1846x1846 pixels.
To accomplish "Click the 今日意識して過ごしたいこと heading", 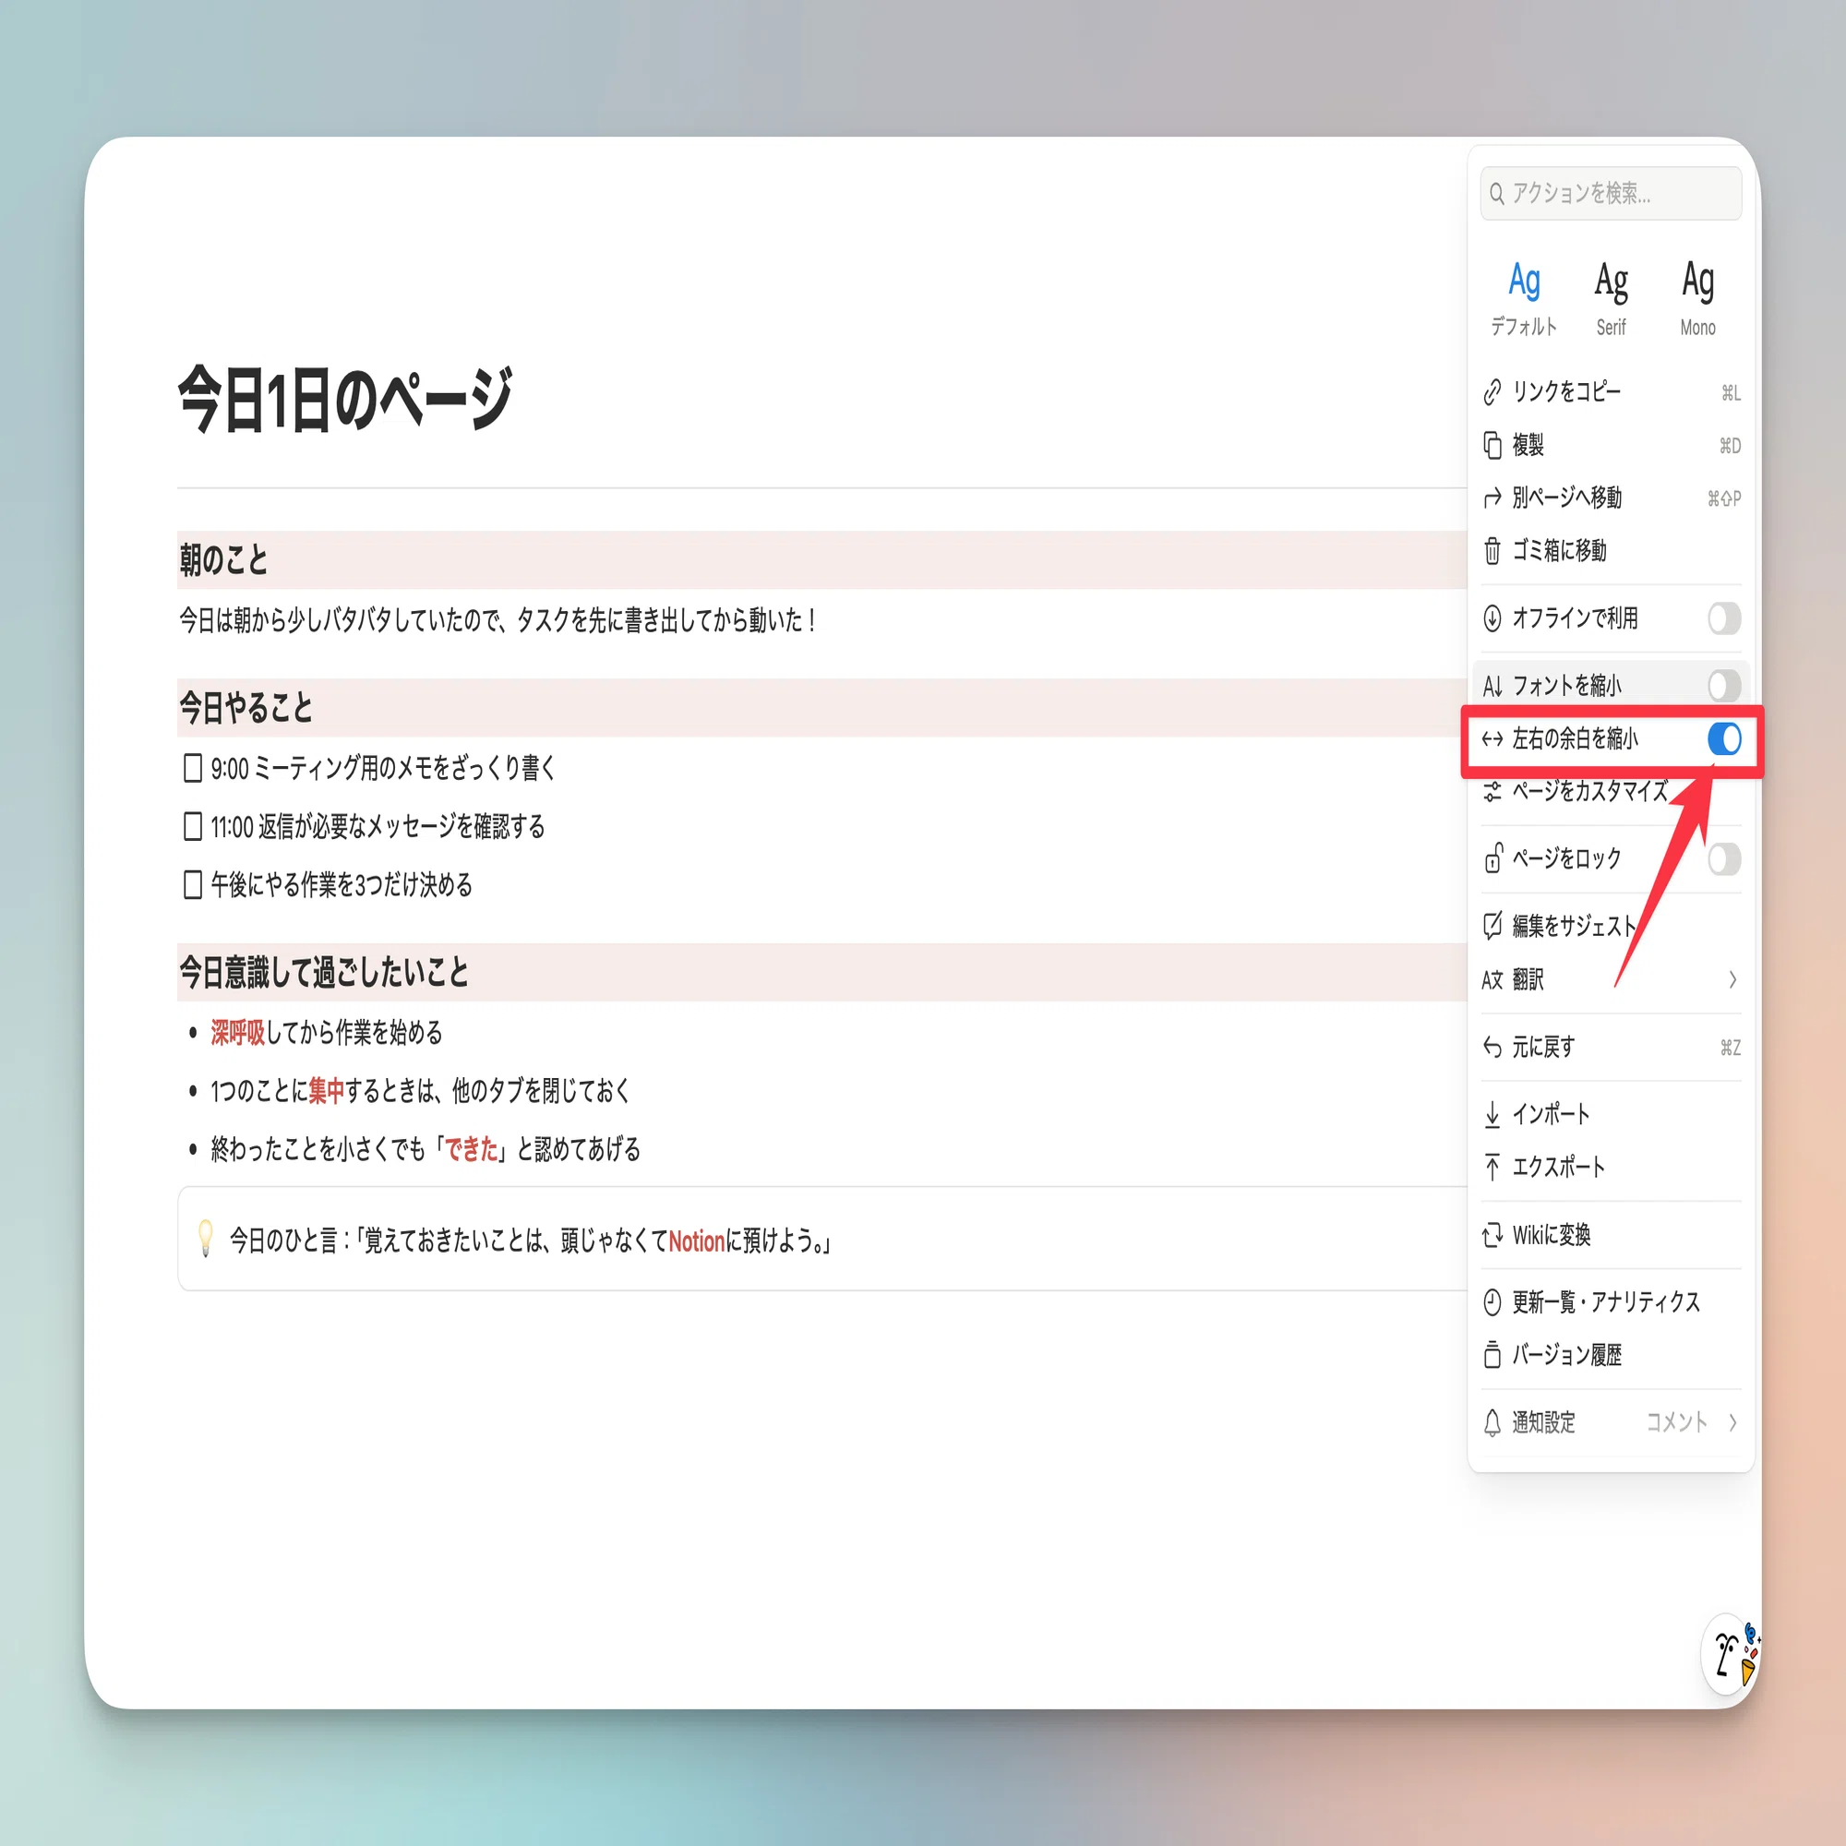I will 324,973.
